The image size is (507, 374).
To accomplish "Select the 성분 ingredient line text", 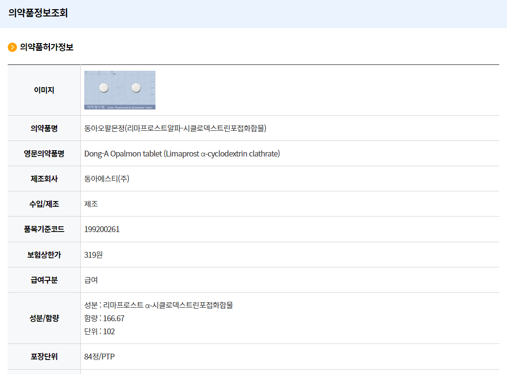I will tap(158, 305).
